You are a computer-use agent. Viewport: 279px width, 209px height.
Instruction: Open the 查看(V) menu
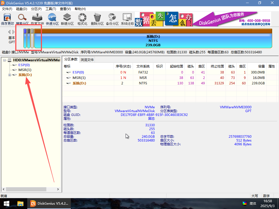click(65, 9)
